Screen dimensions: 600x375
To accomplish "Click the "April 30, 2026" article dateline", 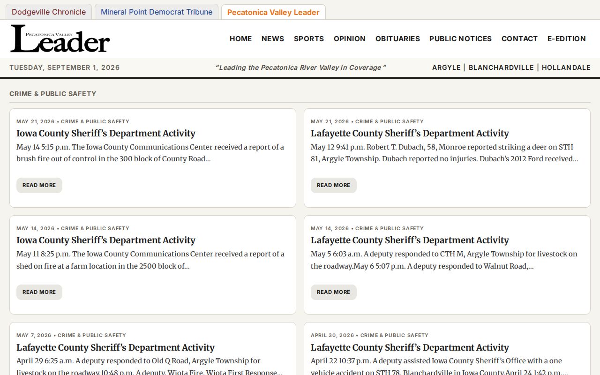I will [332, 336].
